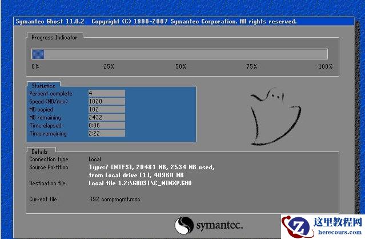Click the Time remaining label
This screenshot has height=239, width=365.
pos(48,133)
